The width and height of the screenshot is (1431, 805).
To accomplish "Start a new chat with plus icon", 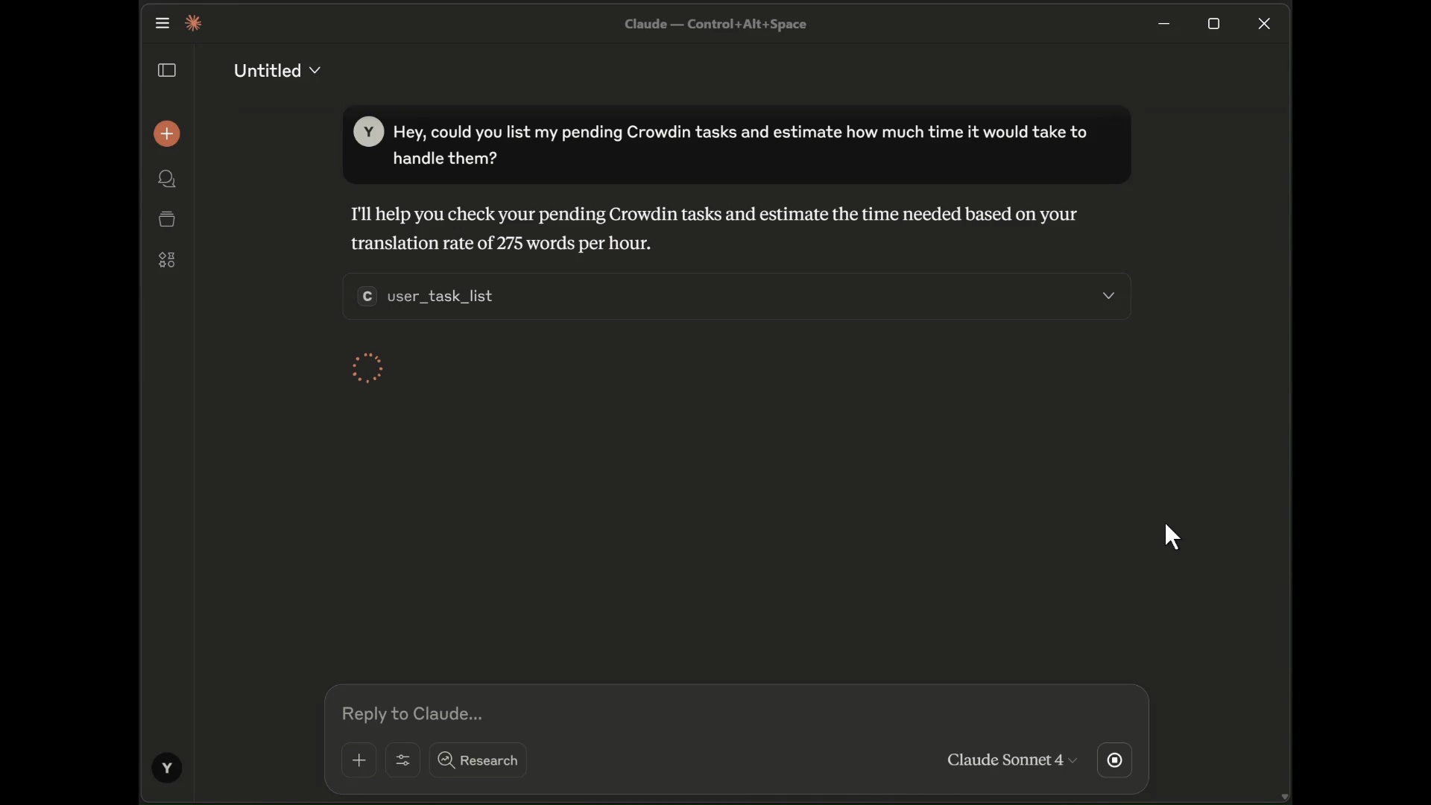I will point(167,134).
